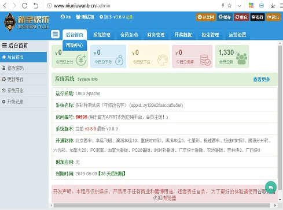Click the 版本 v3.8.9 gear item
The image size is (283, 210).
pyautogui.click(x=112, y=17)
